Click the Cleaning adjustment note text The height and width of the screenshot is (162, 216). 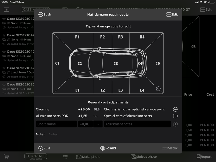pos(134,109)
